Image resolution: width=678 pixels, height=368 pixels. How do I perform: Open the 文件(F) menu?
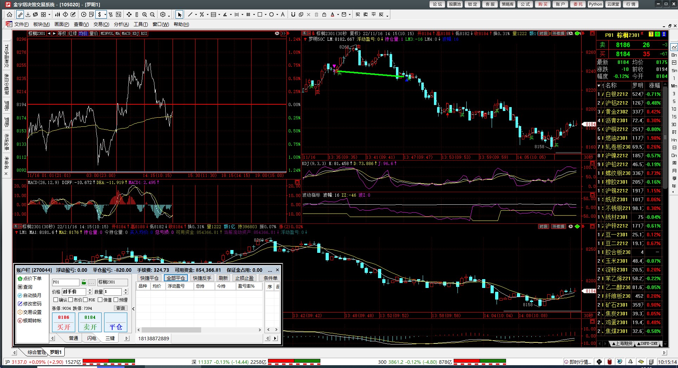pyautogui.click(x=21, y=24)
